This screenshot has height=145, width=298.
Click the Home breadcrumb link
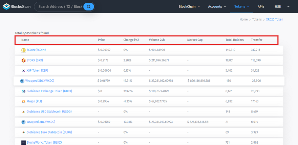tap(243, 20)
